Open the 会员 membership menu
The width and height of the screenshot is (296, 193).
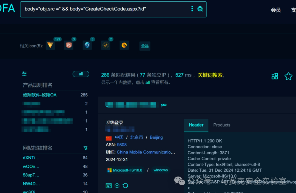[276, 10]
